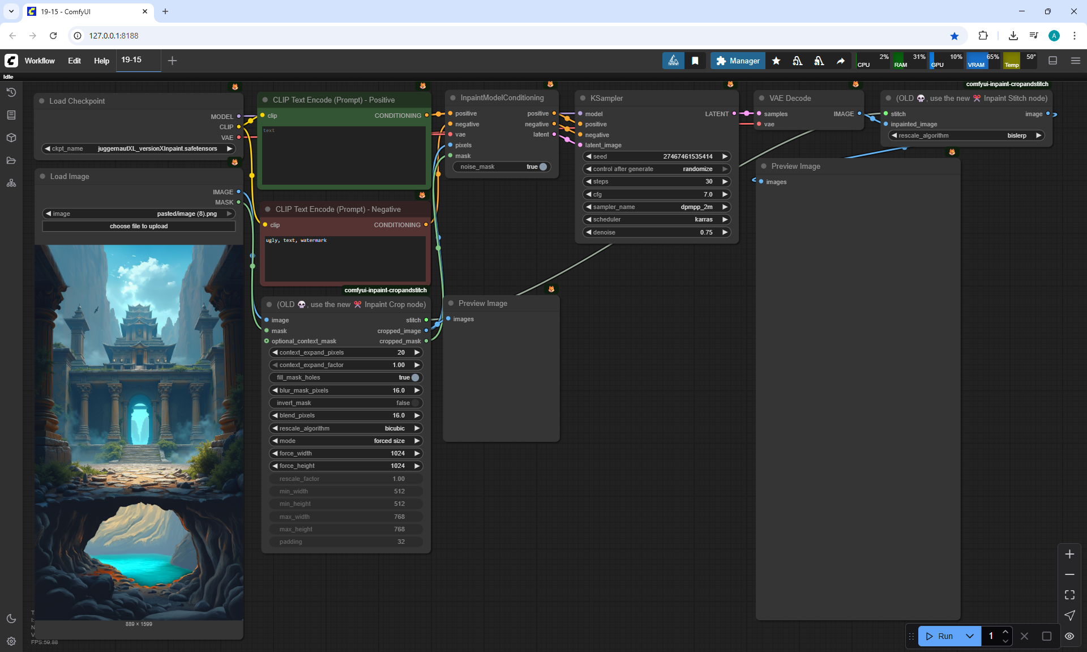Toggle dark theme moon icon
Image resolution: width=1087 pixels, height=652 pixels.
[x=11, y=619]
